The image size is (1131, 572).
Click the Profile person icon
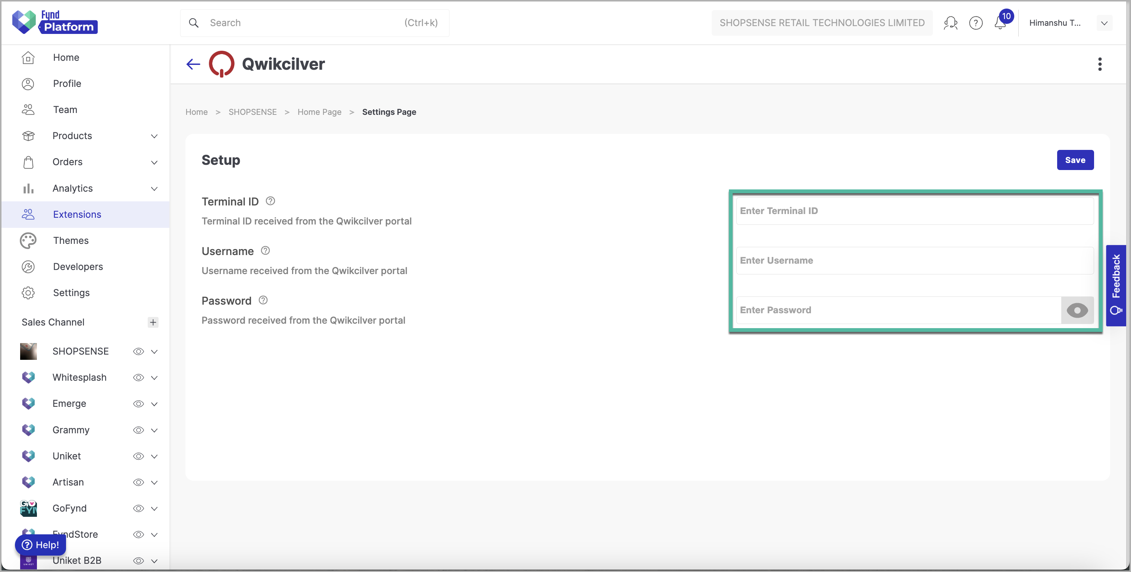click(x=28, y=84)
